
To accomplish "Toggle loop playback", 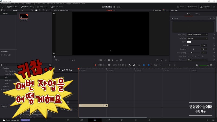I will click(x=121, y=60).
